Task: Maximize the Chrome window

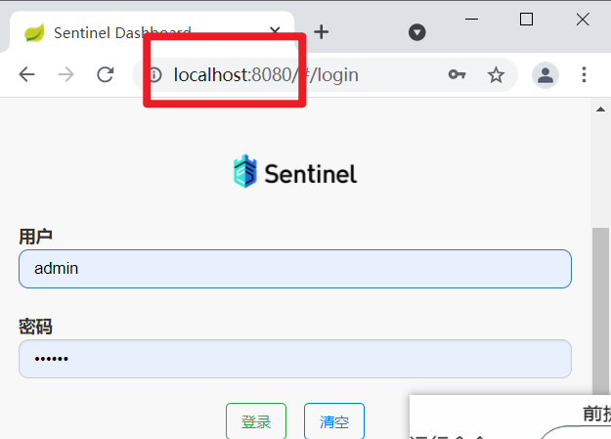Action: click(x=526, y=19)
